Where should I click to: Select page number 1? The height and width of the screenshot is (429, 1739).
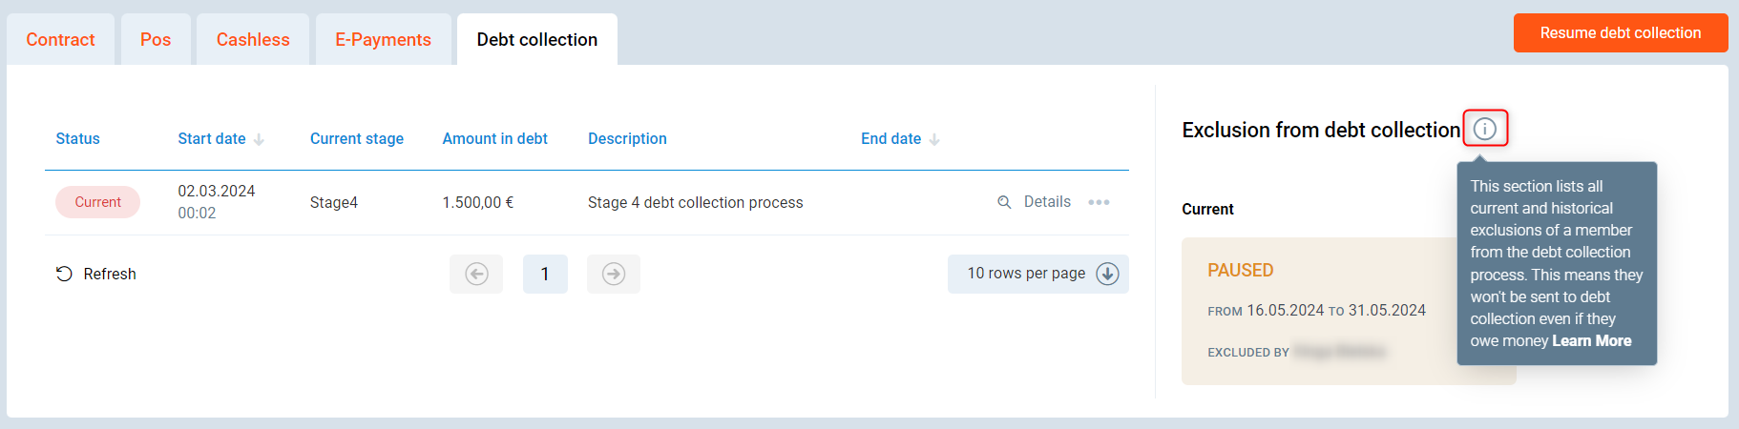coord(545,275)
